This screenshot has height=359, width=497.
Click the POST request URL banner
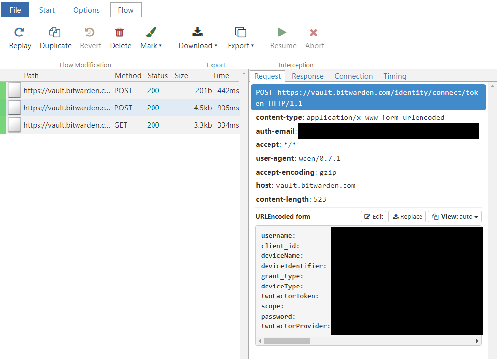pos(368,98)
